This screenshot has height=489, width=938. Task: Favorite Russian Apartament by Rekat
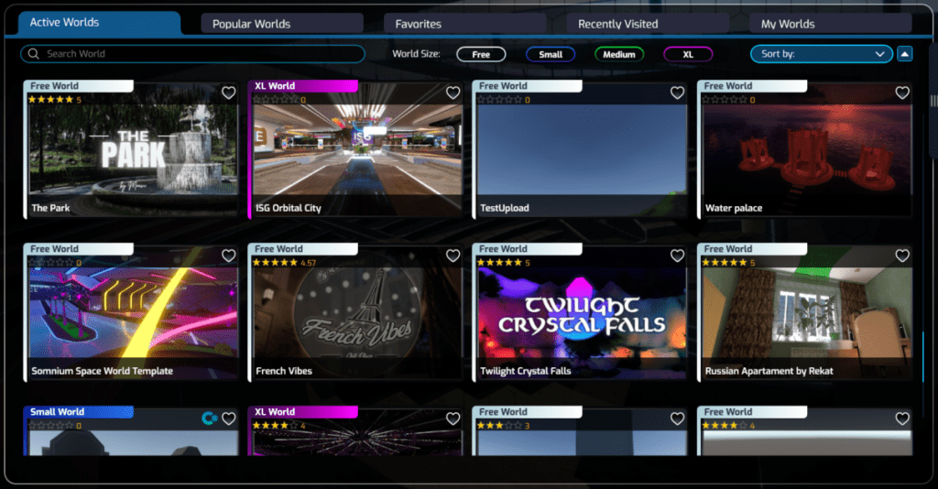(x=902, y=255)
